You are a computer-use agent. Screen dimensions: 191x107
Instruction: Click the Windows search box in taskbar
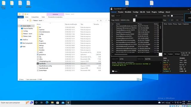tap(17, 103)
